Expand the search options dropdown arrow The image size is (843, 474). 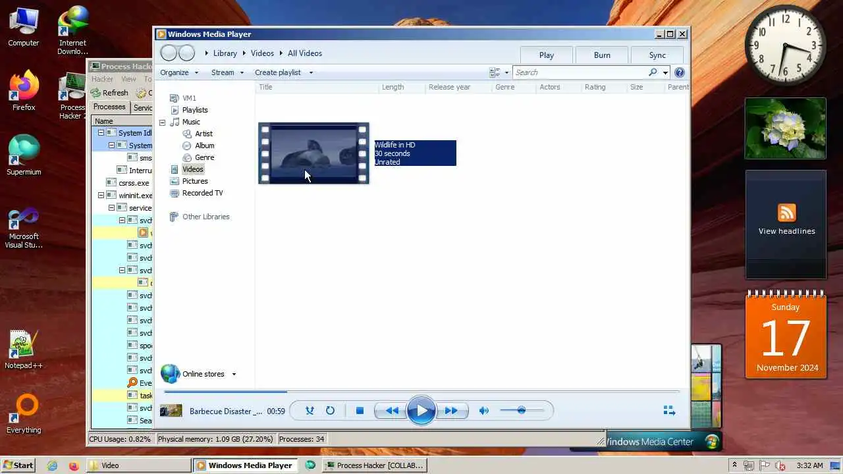(665, 72)
